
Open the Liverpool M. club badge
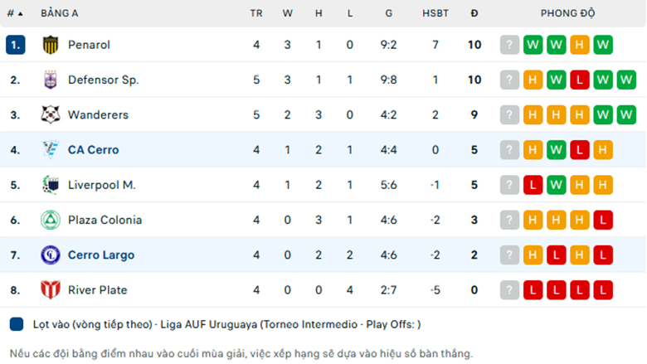coord(51,185)
